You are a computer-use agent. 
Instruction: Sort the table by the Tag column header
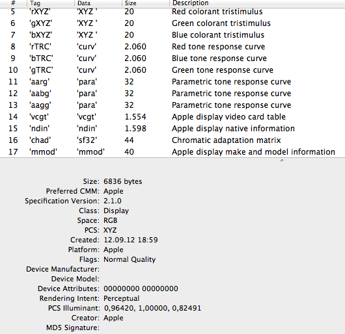[50, 3]
